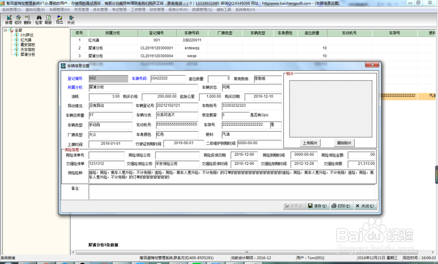Click the 车身颜色 field showing 红色
This screenshot has height=264, width=438.
[177, 135]
